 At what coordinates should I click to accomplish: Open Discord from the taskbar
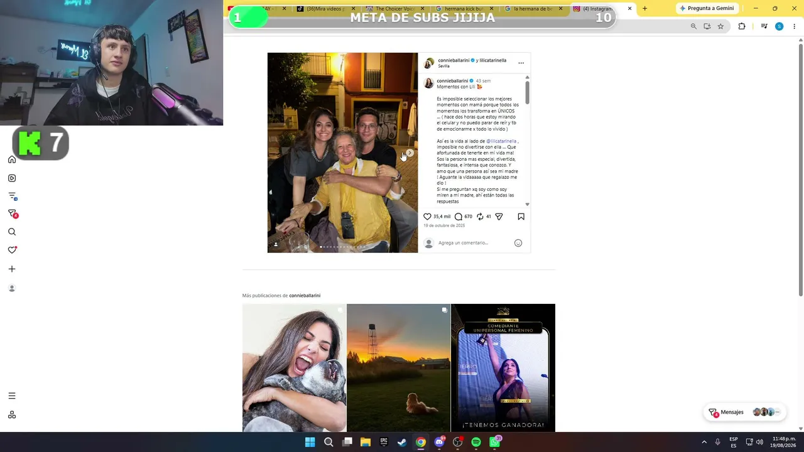[440, 442]
